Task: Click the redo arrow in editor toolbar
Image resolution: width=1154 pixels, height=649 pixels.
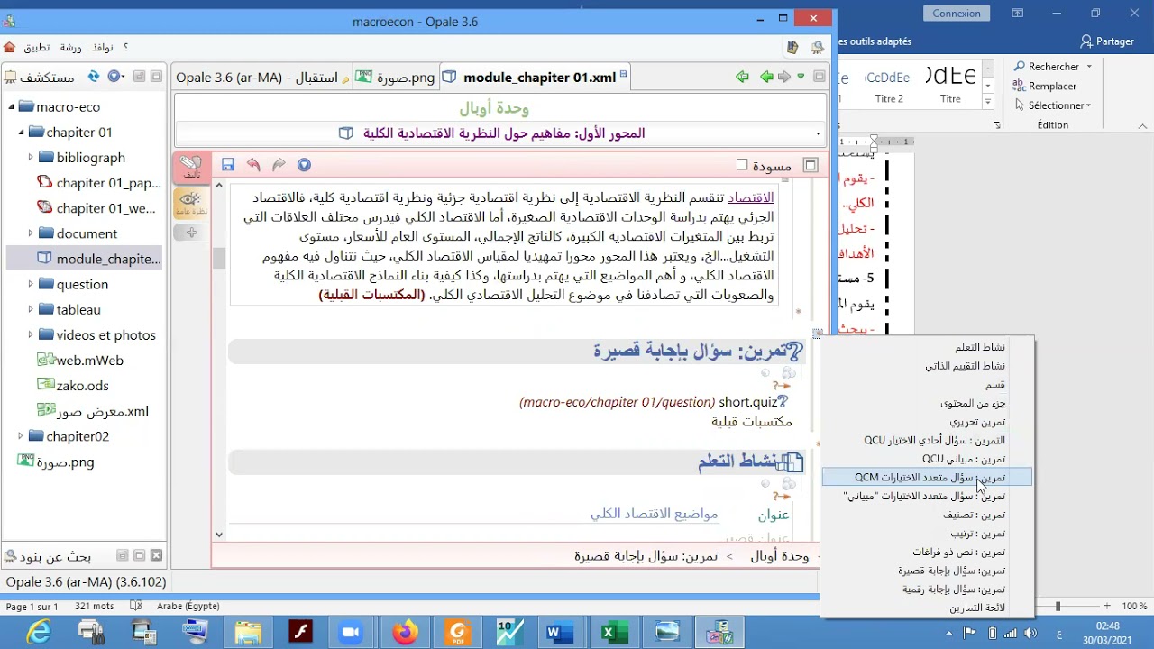Action: point(279,165)
